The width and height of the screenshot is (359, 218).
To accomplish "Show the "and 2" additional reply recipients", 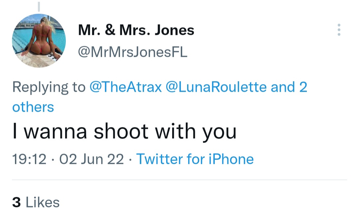I will click(x=289, y=87).
